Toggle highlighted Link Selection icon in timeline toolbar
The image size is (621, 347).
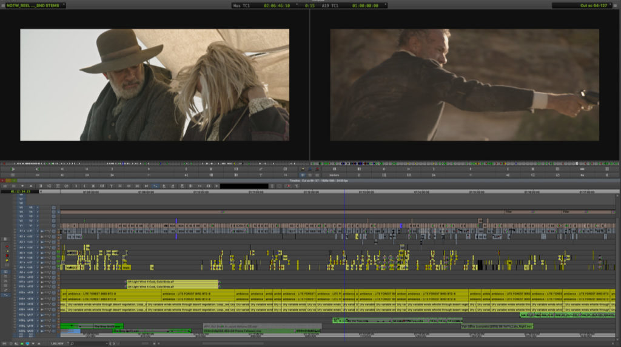pyautogui.click(x=155, y=186)
